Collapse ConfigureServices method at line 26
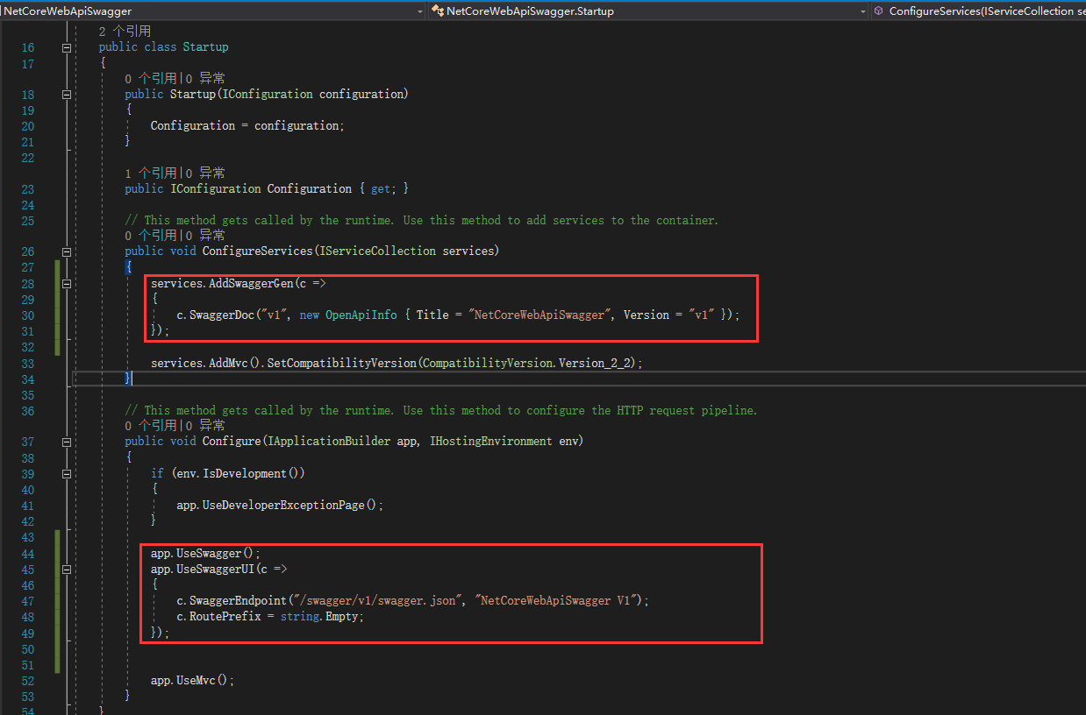The width and height of the screenshot is (1086, 715). [67, 251]
